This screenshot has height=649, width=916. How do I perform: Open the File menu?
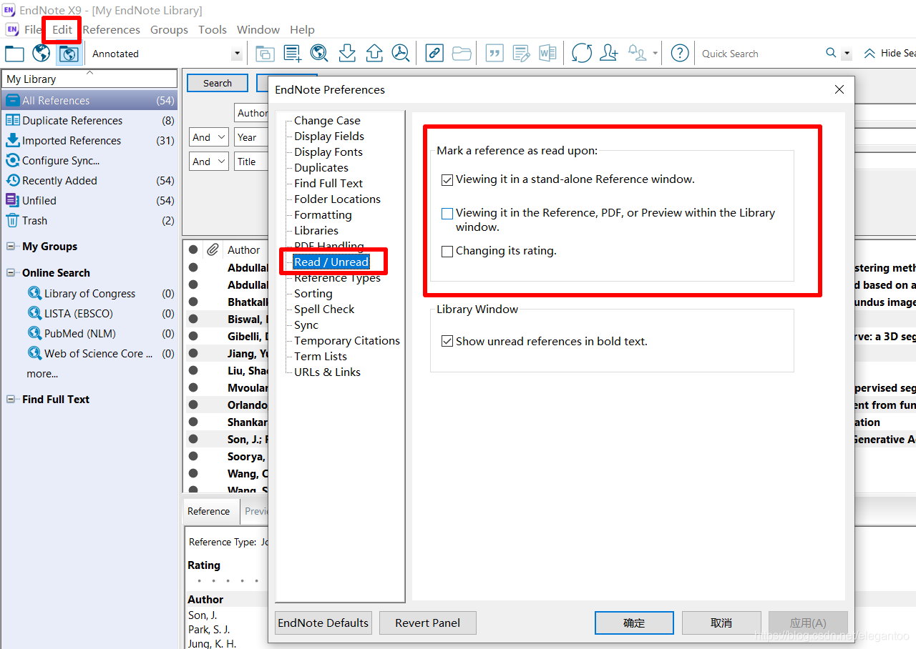pyautogui.click(x=33, y=29)
